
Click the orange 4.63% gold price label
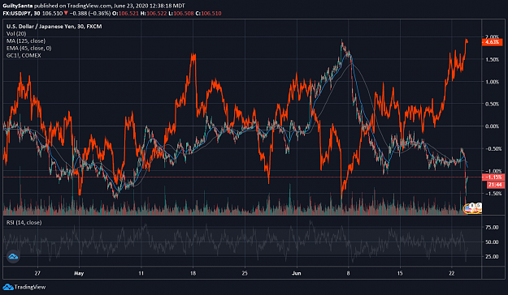(492, 42)
